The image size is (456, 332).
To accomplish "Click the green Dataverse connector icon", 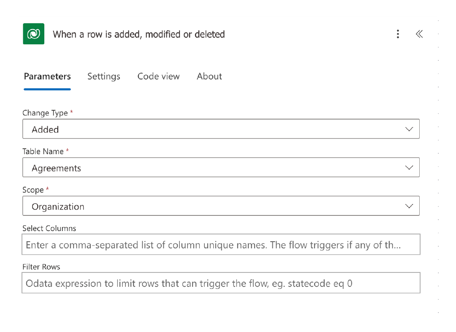I will tap(34, 34).
